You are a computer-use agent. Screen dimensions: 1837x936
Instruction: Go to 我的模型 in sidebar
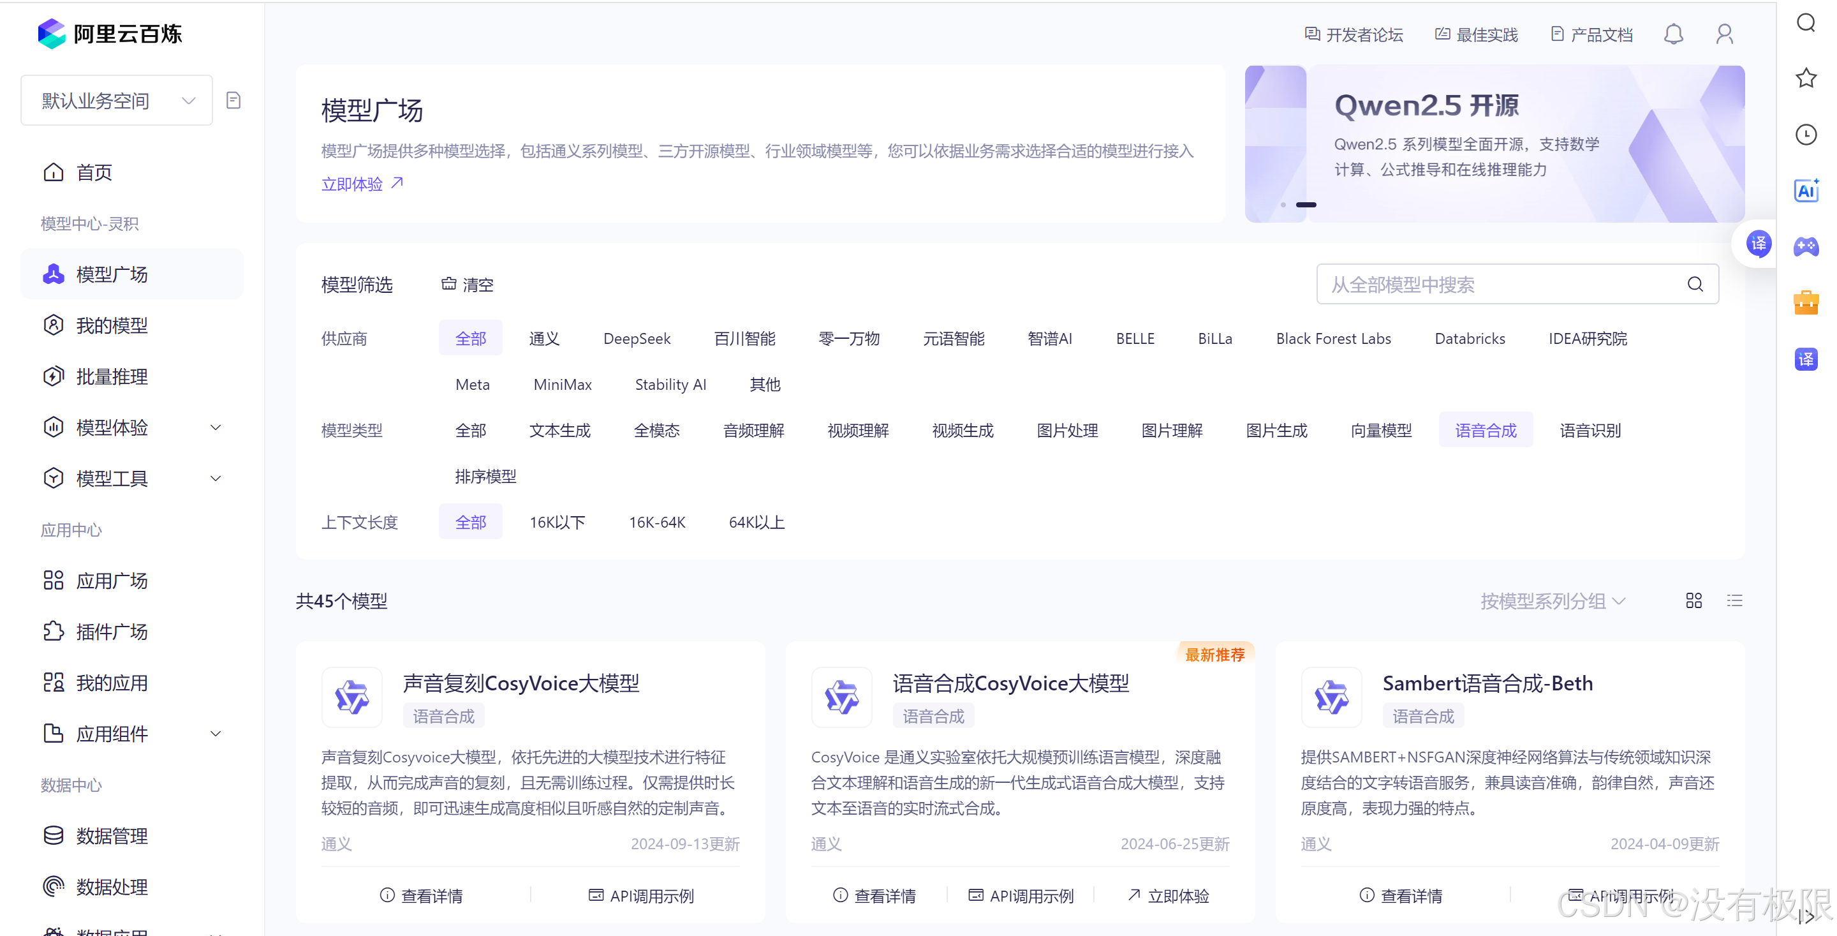pos(112,325)
